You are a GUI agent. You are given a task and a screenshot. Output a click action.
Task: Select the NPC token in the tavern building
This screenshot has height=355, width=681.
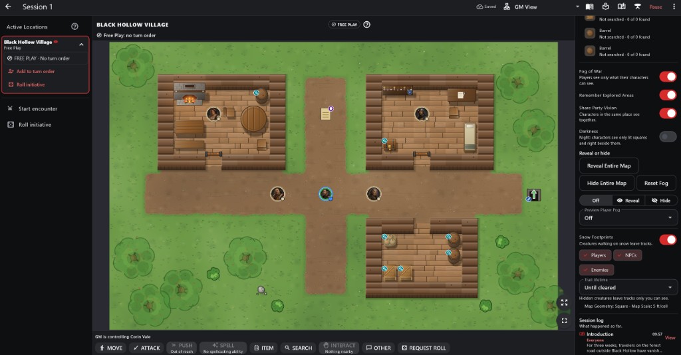[x=213, y=114]
